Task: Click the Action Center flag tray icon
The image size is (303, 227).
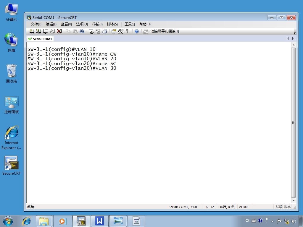Action: (x=279, y=221)
